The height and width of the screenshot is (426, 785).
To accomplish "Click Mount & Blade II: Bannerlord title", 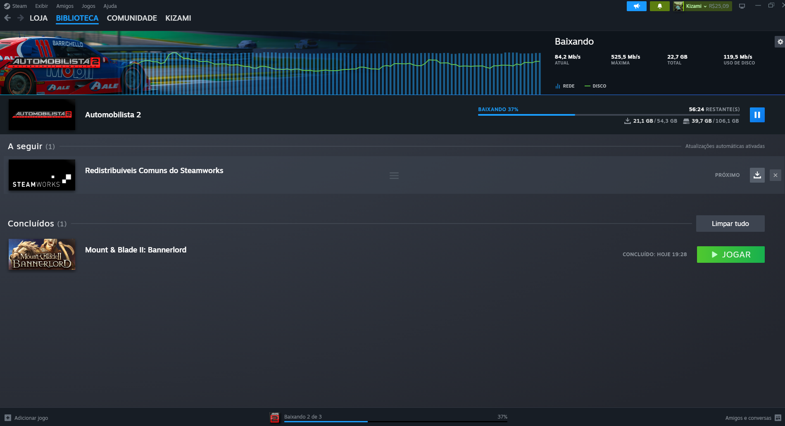I will point(136,250).
